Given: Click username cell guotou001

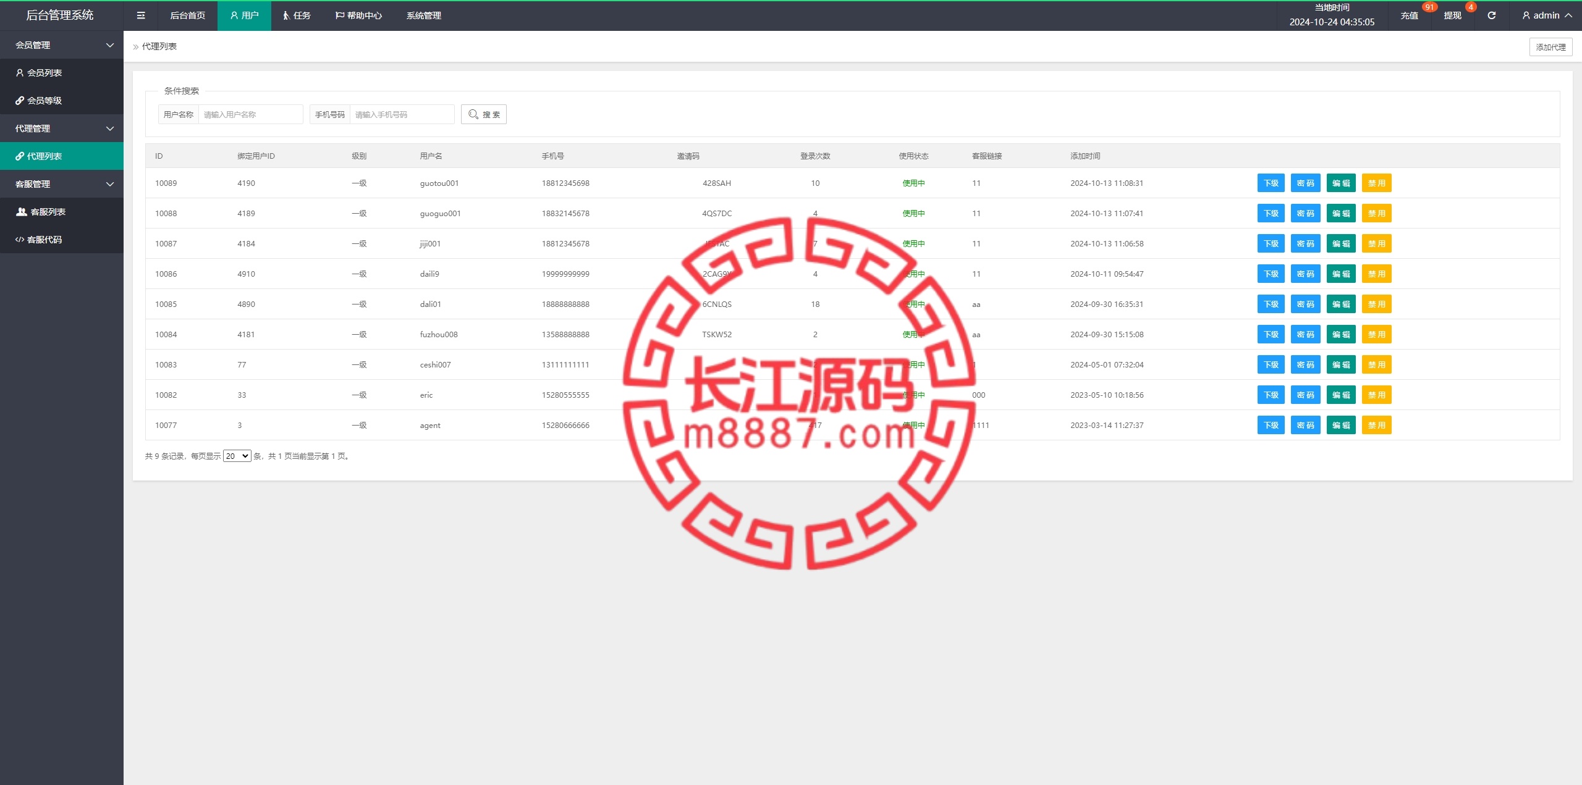Looking at the screenshot, I should (439, 183).
